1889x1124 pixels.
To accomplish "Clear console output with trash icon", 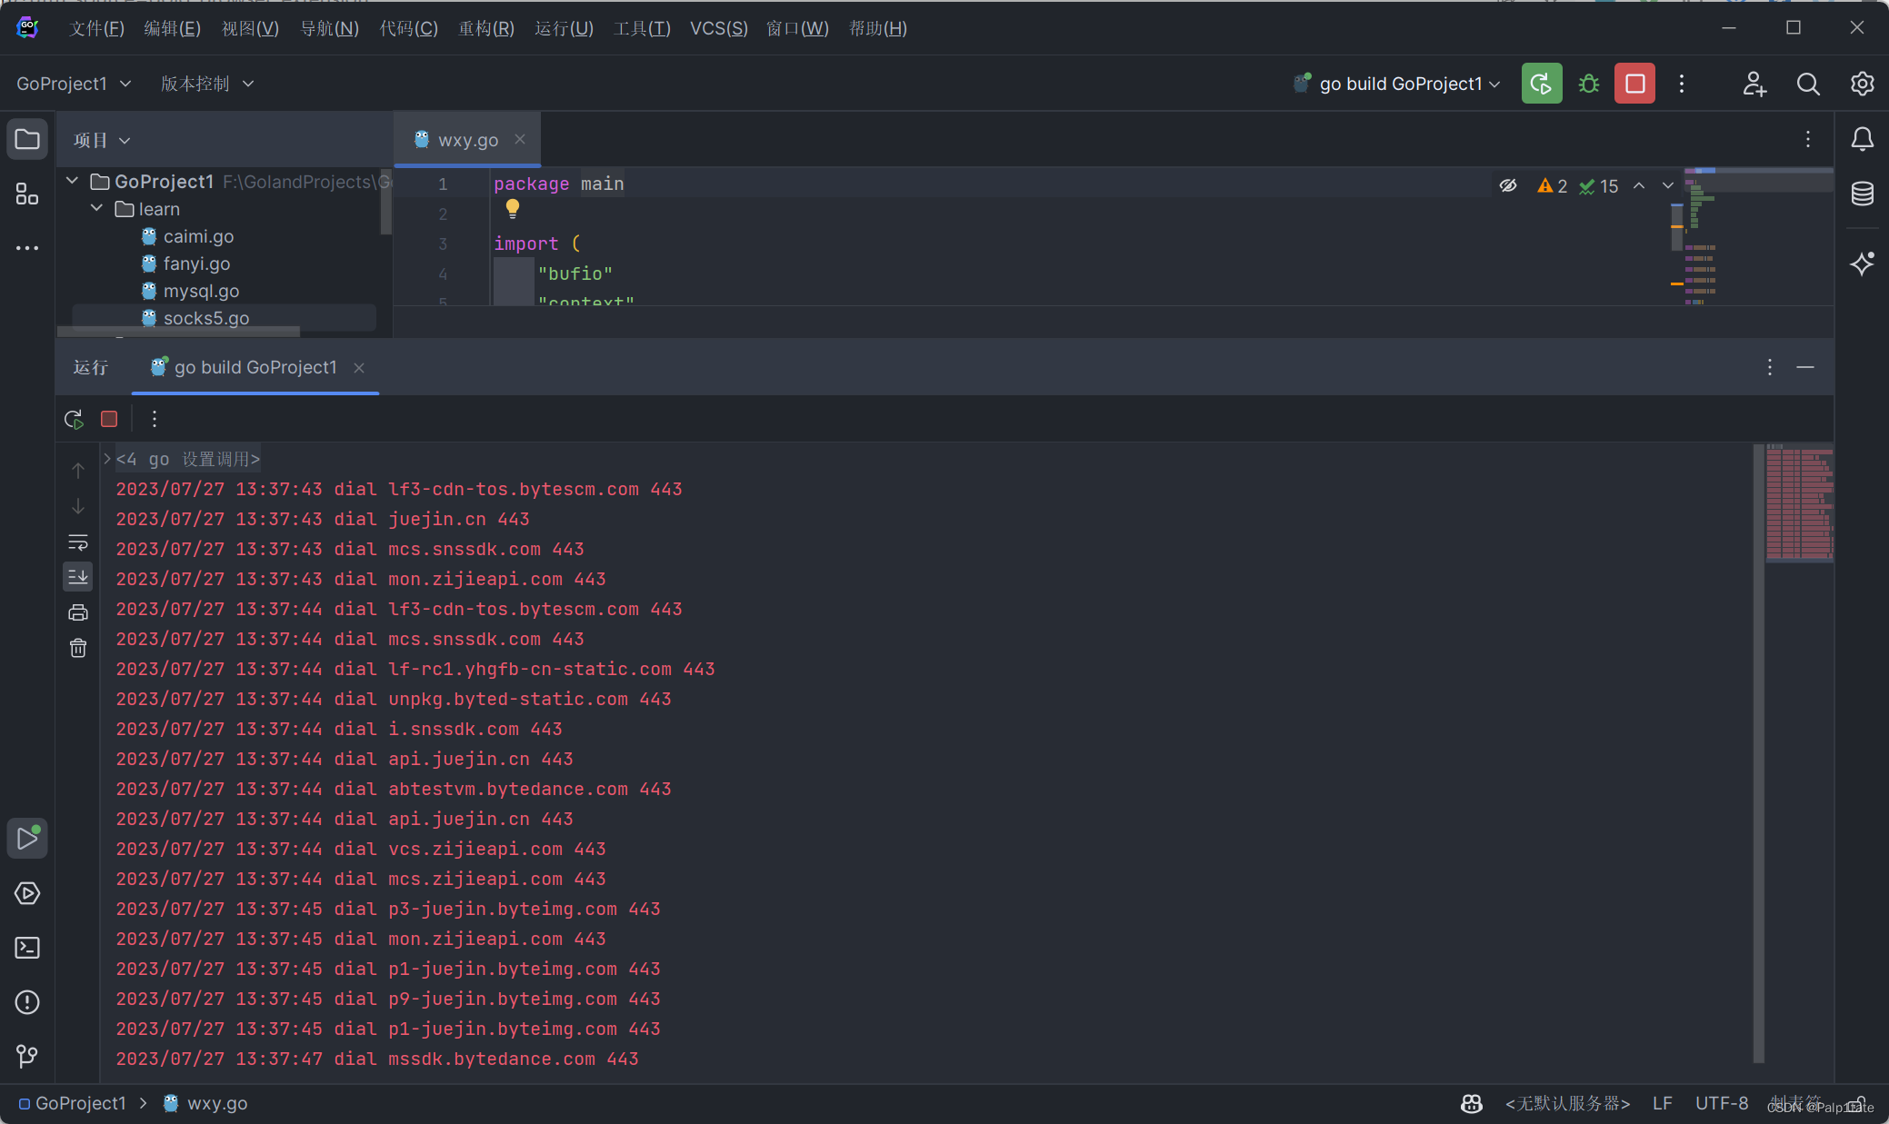I will coord(78,648).
